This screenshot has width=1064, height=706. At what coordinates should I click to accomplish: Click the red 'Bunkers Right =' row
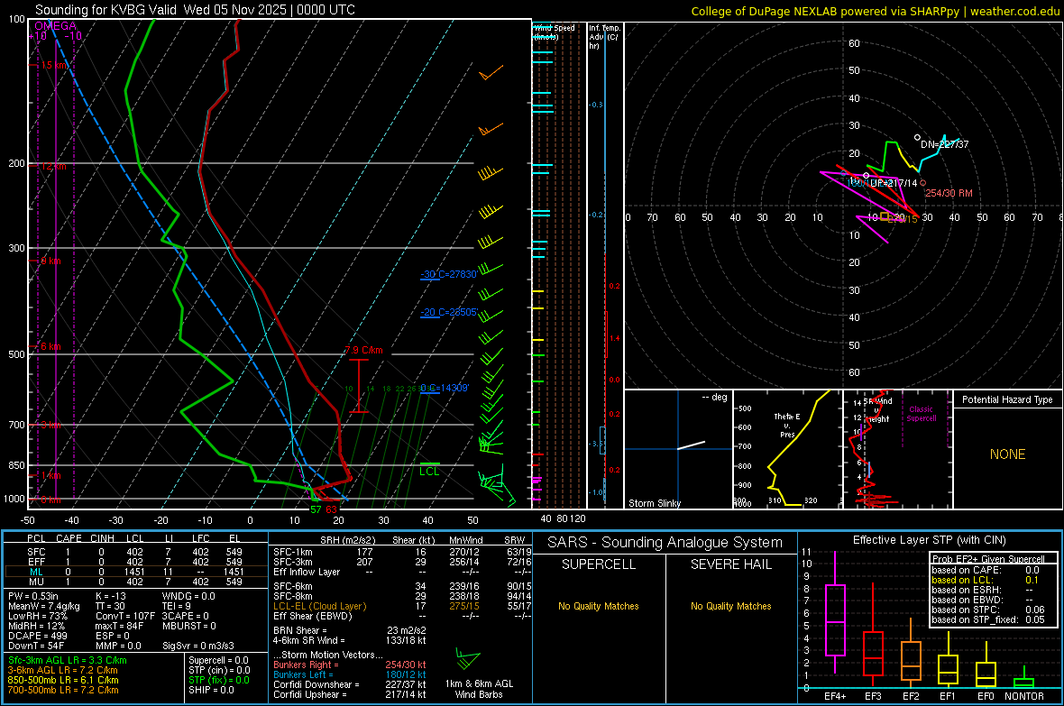350,665
